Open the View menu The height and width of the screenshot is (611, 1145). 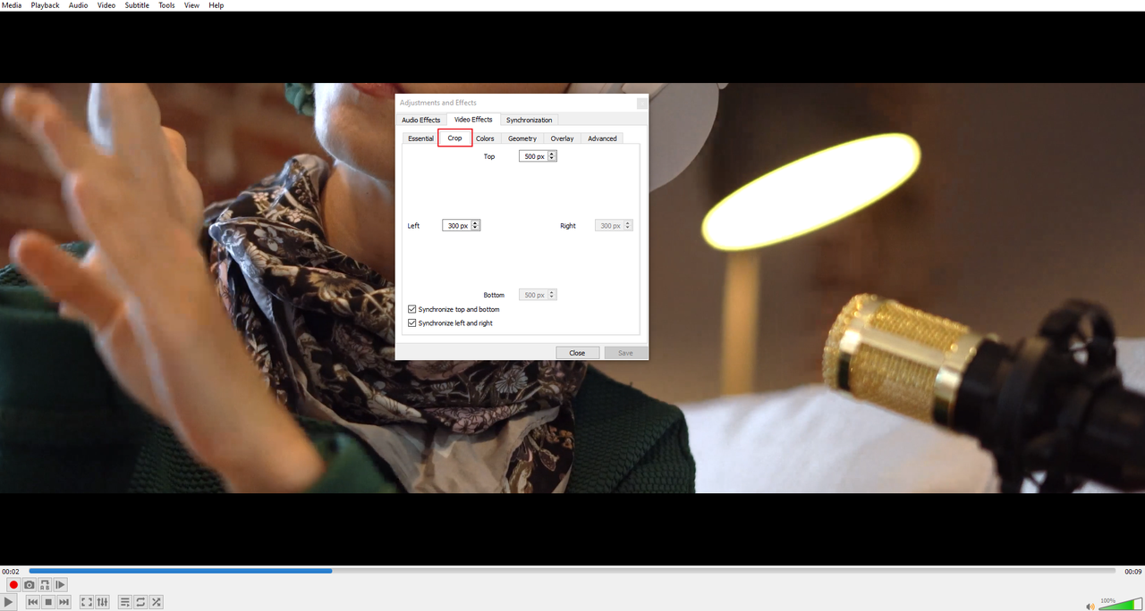point(191,5)
